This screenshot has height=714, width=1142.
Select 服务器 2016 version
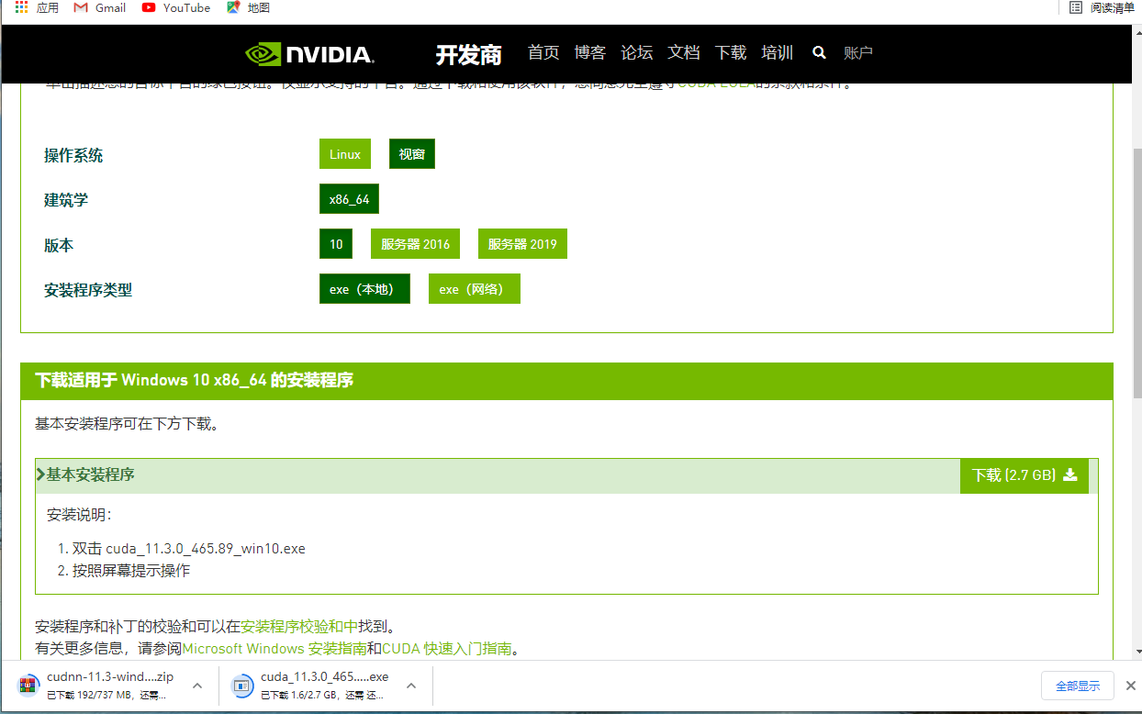pyautogui.click(x=415, y=244)
